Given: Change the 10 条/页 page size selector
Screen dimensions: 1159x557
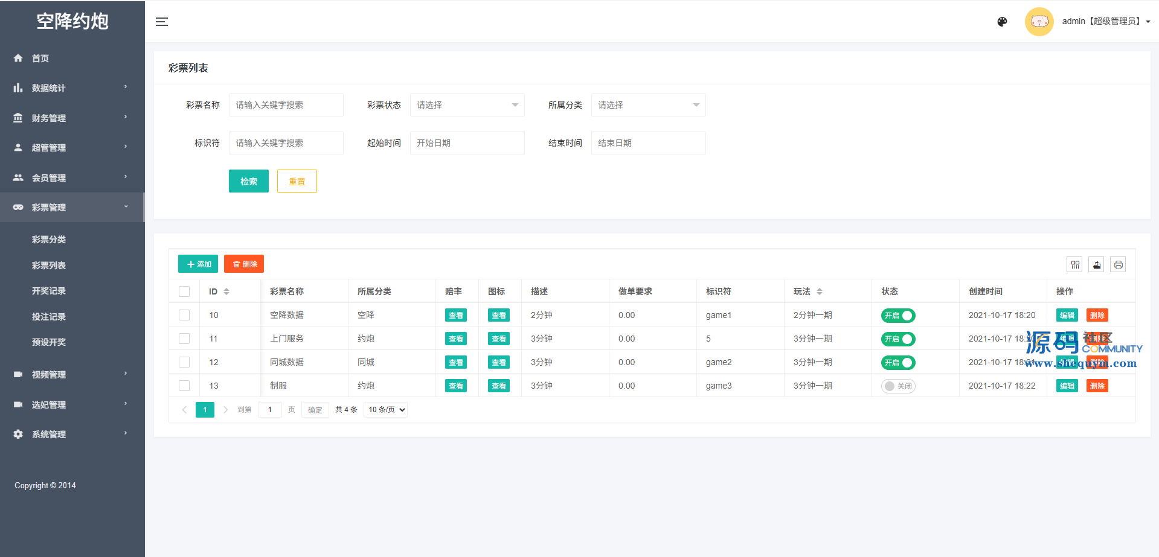Looking at the screenshot, I should 386,410.
